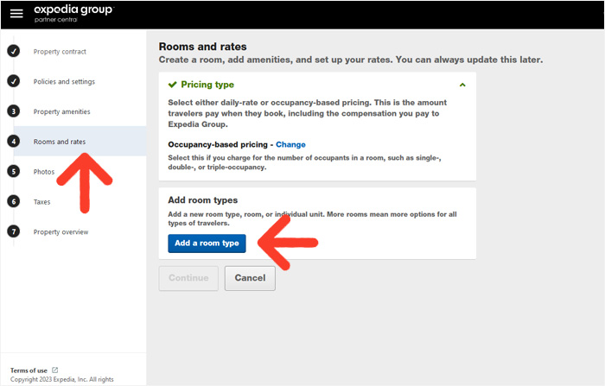Click the Continue button
Image resolution: width=605 pixels, height=386 pixels.
click(x=188, y=278)
